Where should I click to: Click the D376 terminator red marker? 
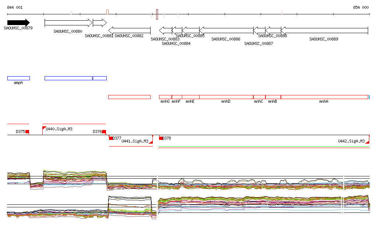pyautogui.click(x=104, y=132)
